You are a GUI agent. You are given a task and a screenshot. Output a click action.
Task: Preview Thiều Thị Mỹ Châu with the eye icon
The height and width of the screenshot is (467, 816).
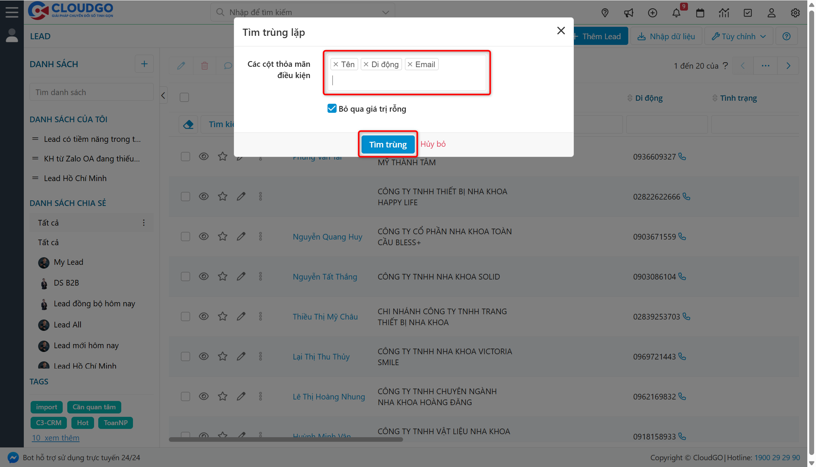[204, 316]
